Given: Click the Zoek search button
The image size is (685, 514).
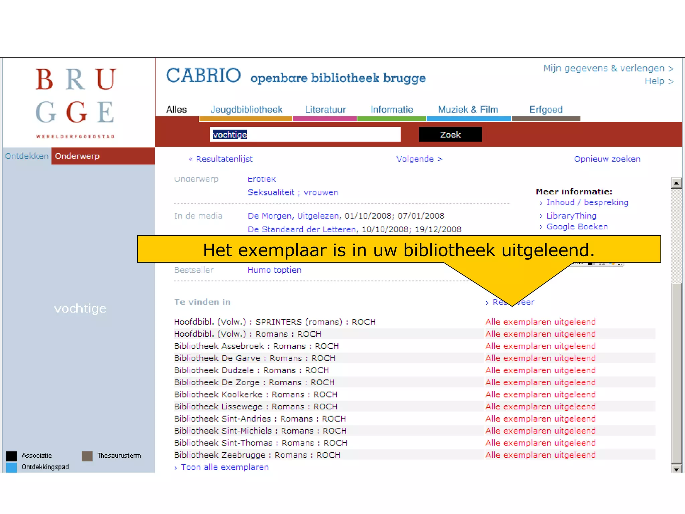Looking at the screenshot, I should tap(450, 135).
